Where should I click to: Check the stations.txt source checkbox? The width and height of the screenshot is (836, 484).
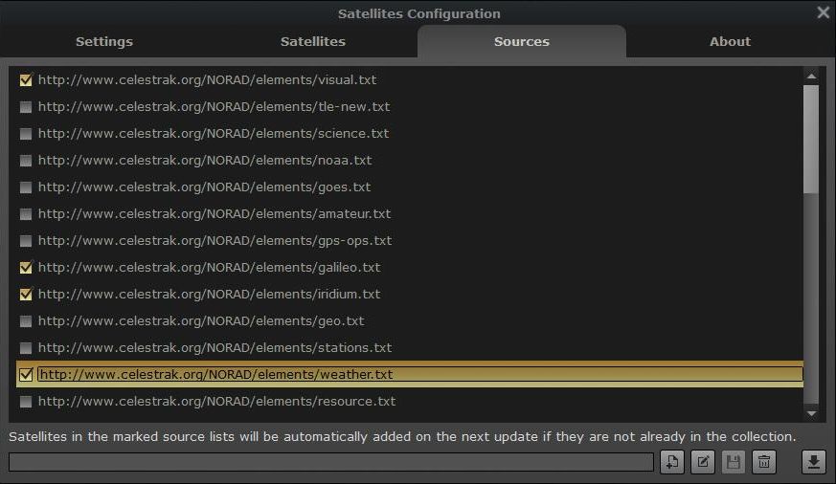click(x=26, y=348)
